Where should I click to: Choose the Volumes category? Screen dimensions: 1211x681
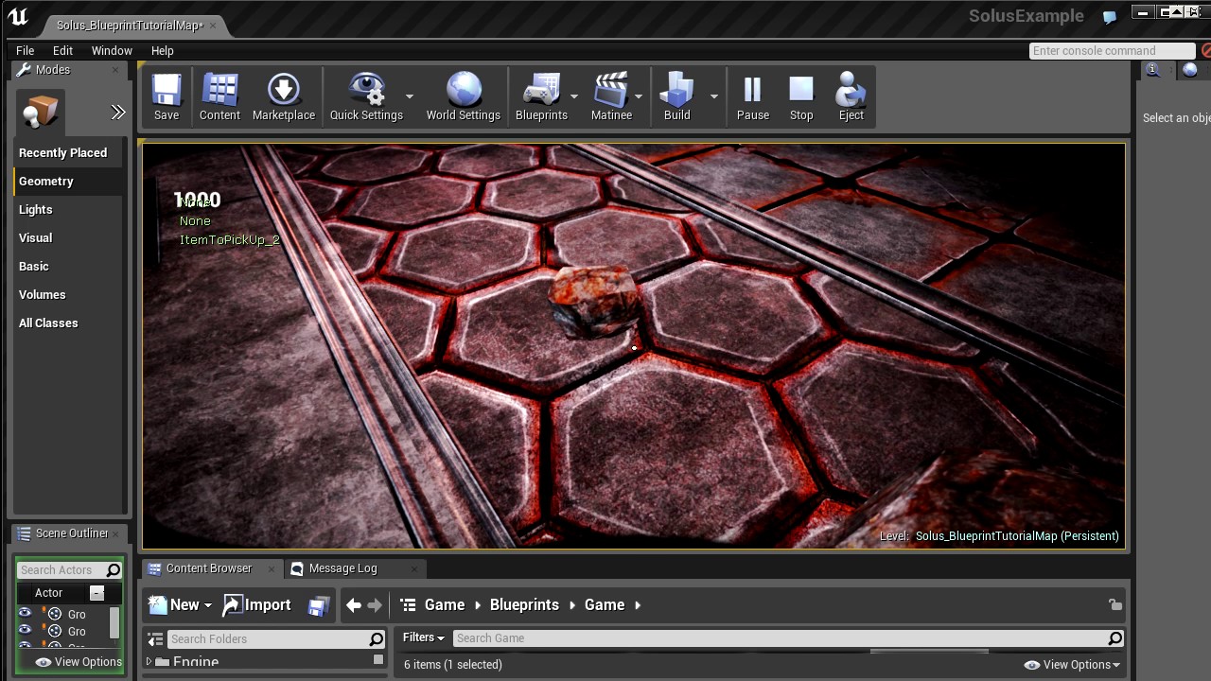coord(68,295)
